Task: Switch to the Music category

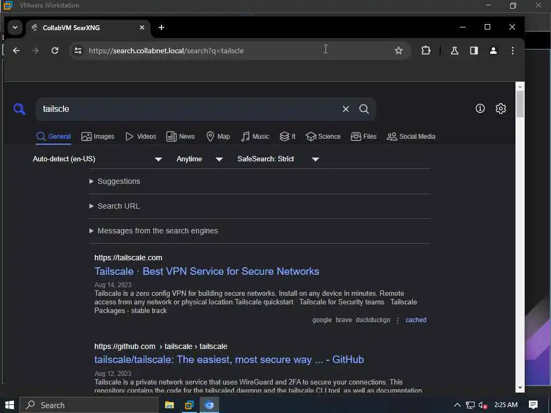Action: click(255, 137)
